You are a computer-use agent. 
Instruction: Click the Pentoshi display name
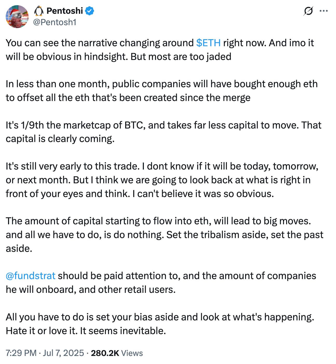tap(65, 11)
